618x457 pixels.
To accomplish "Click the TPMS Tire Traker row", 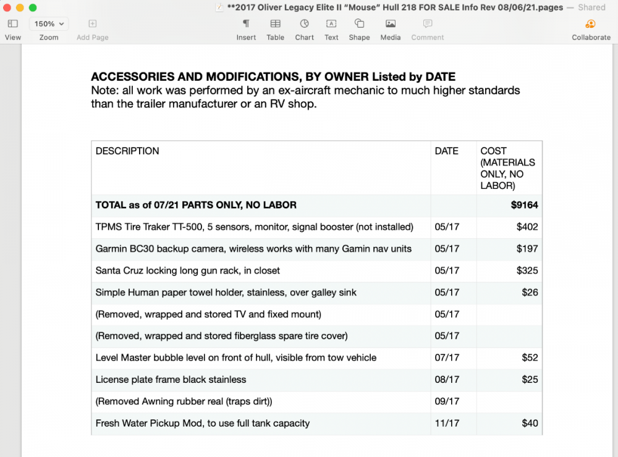I will pos(254,227).
